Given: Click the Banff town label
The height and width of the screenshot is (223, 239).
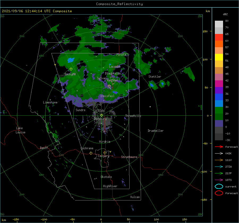Looking at the screenshot, I should point(44,148).
